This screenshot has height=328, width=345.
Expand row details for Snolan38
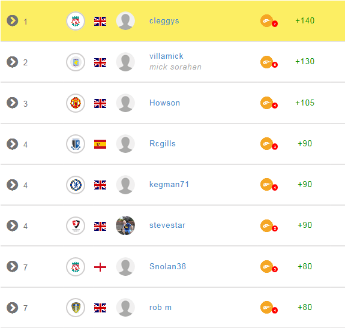click(13, 266)
